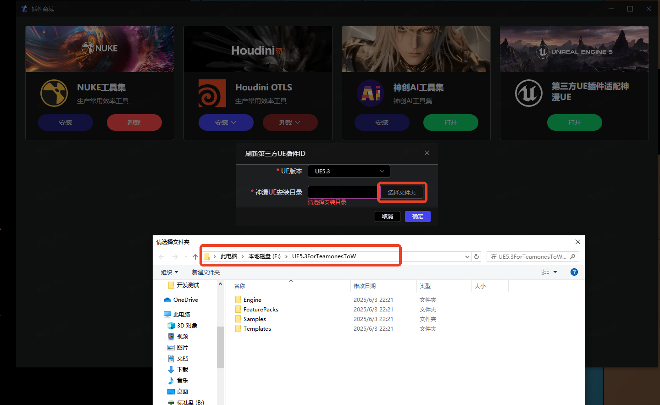Click the search magnifier icon

pos(572,257)
